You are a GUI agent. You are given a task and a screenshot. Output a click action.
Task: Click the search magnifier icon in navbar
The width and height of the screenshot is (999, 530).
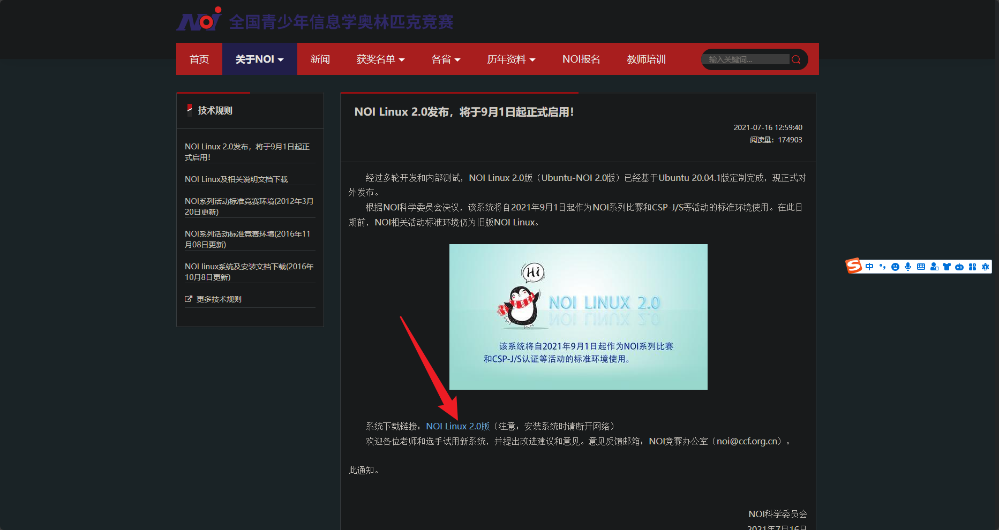(796, 59)
